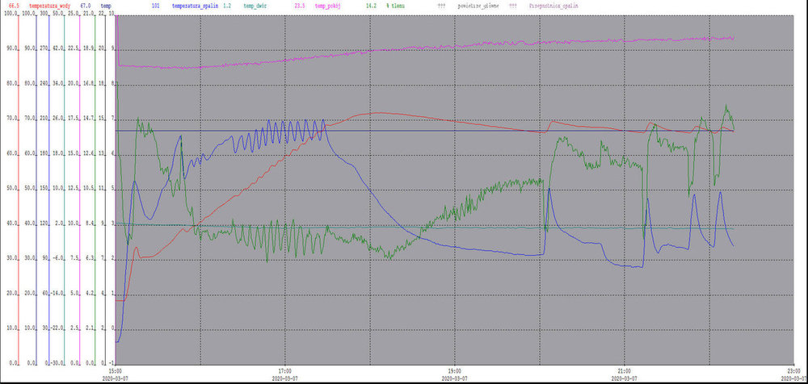The width and height of the screenshot is (808, 384).
Task: Click the 101 temperatura_spalin value readout
Action: pos(156,6)
